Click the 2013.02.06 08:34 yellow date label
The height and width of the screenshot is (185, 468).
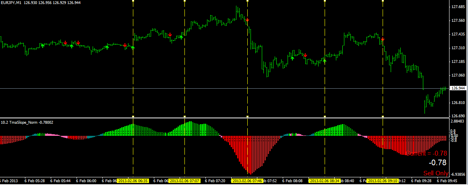pyautogui.click(x=325, y=181)
